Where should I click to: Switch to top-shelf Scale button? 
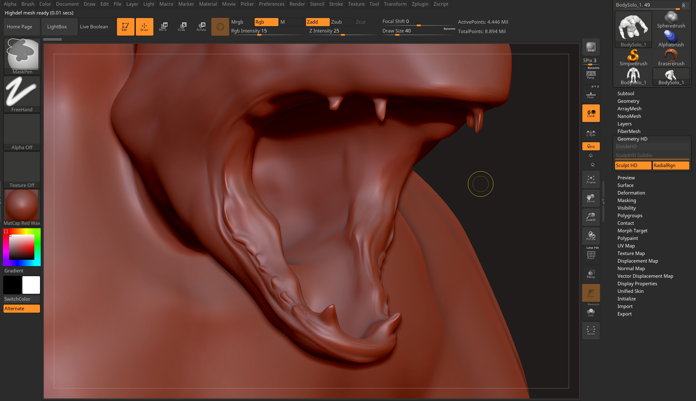click(182, 27)
